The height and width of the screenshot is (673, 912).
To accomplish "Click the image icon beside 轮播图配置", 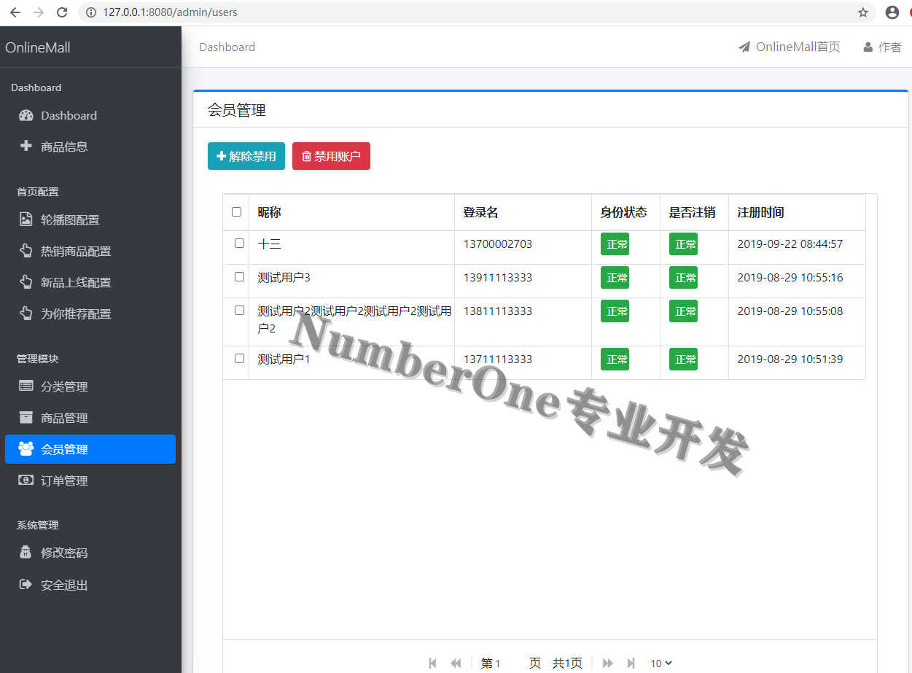I will tap(26, 219).
